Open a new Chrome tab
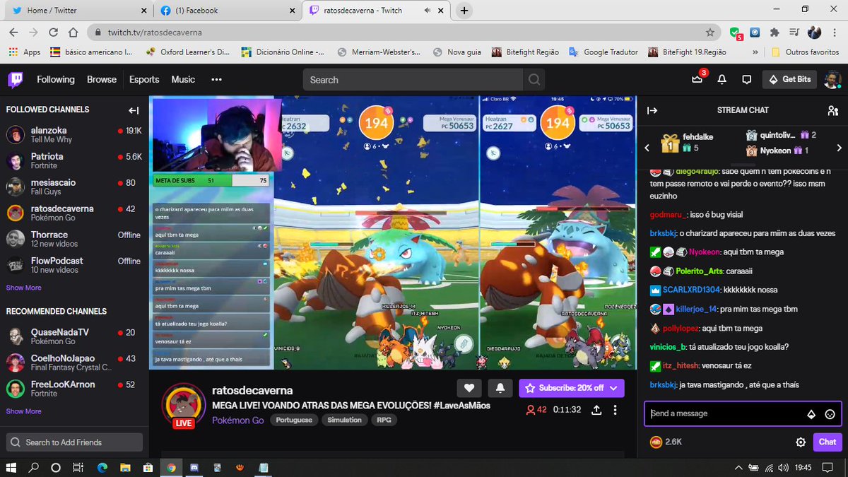 tap(464, 11)
